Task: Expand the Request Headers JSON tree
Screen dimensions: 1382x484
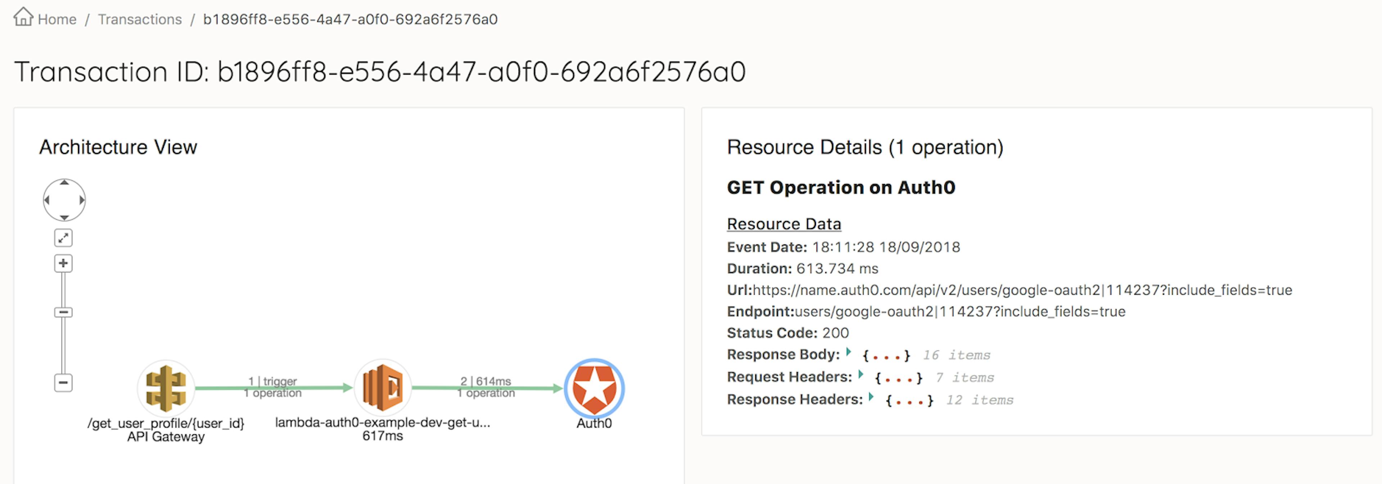Action: (861, 375)
